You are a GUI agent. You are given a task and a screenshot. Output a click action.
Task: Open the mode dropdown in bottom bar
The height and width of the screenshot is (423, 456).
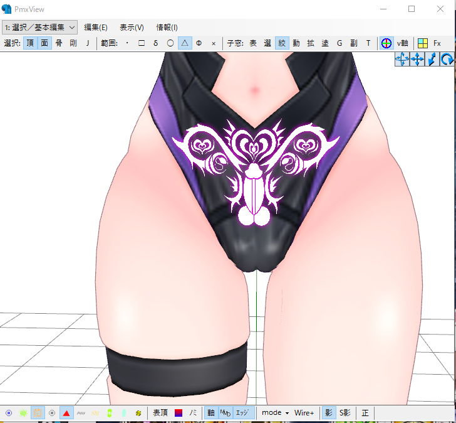(275, 413)
